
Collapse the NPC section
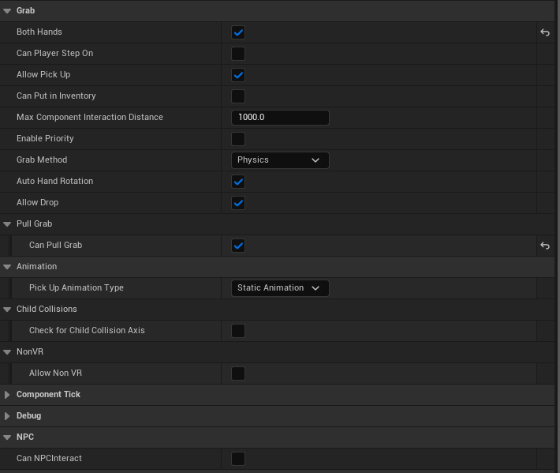point(7,437)
